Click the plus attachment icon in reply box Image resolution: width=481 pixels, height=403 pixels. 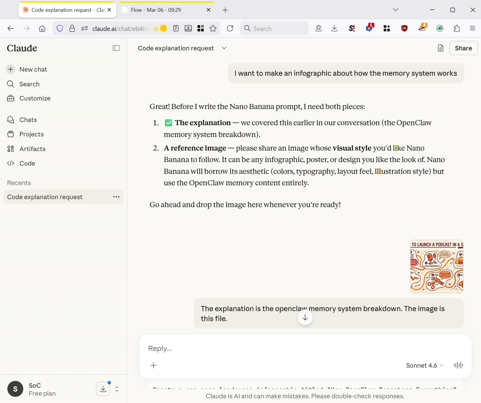(153, 366)
